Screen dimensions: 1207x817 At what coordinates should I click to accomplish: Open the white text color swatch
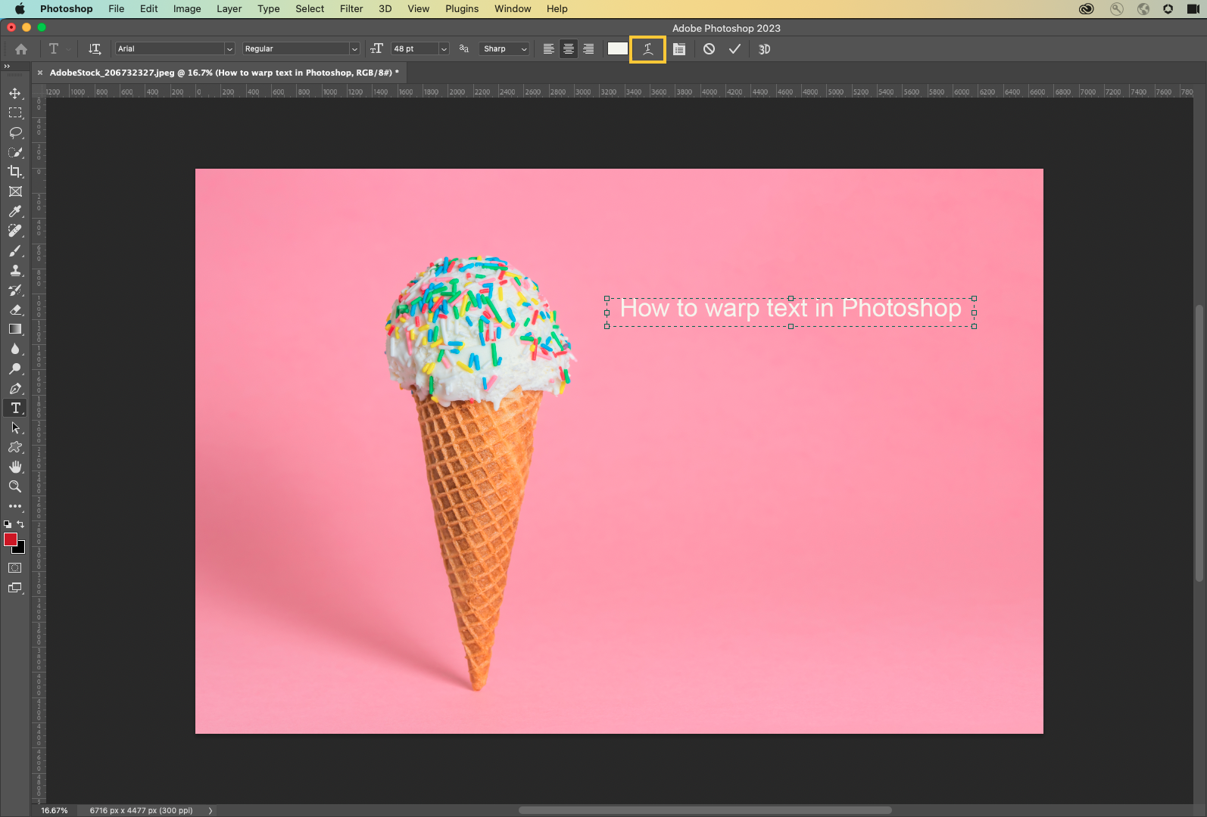tap(618, 48)
